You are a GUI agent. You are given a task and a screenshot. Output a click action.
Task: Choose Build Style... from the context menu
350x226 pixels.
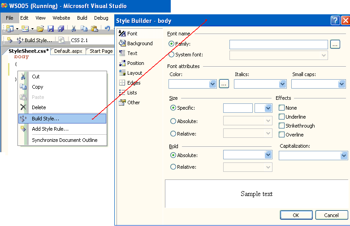pyautogui.click(x=62, y=119)
